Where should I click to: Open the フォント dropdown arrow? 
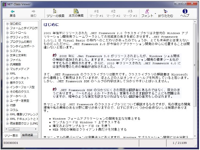(155, 13)
